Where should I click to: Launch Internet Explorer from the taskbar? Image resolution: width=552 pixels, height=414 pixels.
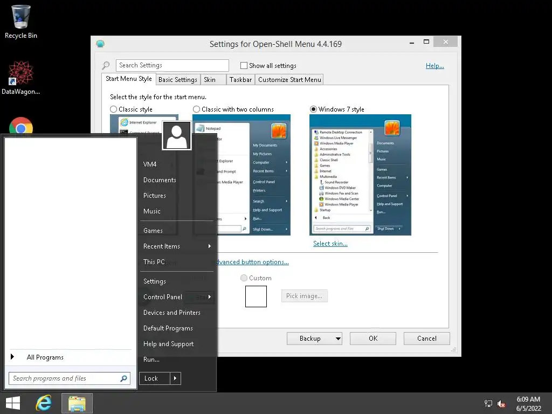[x=44, y=403]
